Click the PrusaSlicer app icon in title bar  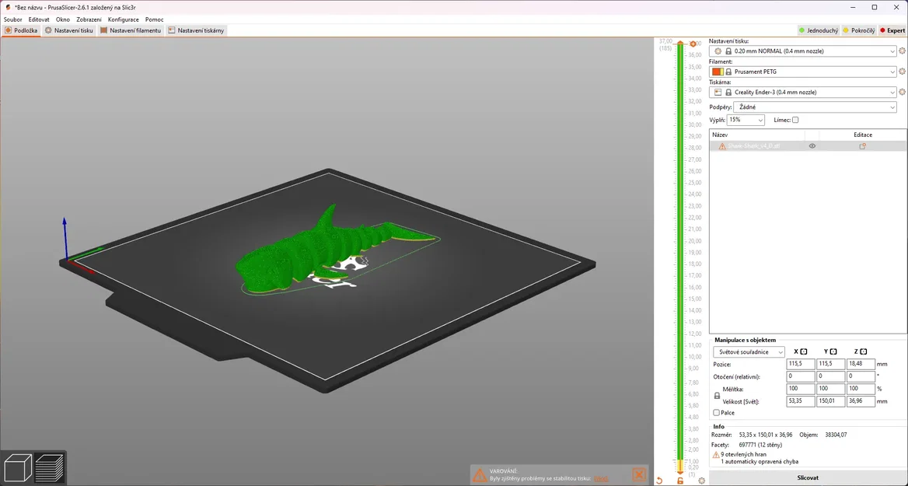point(8,7)
